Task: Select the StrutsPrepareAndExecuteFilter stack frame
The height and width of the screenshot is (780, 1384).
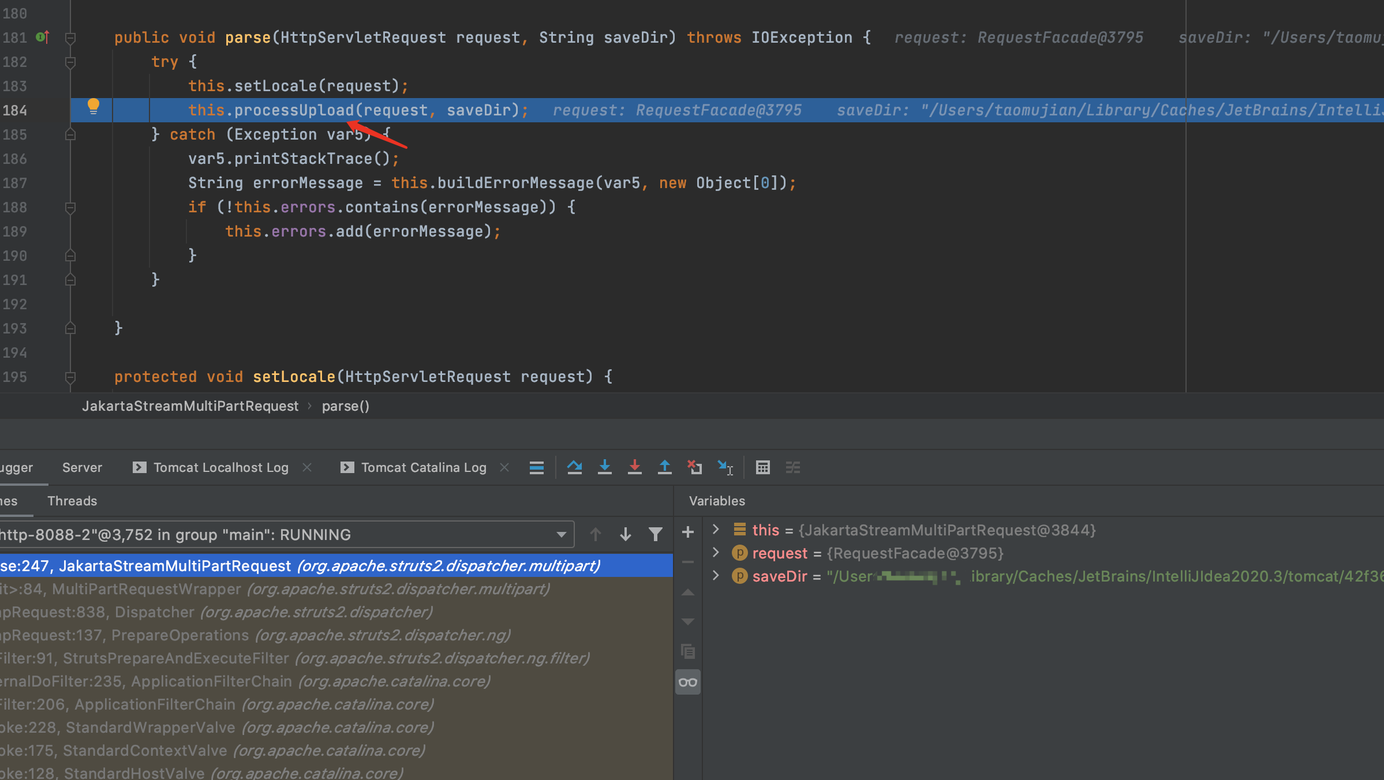Action: point(336,658)
